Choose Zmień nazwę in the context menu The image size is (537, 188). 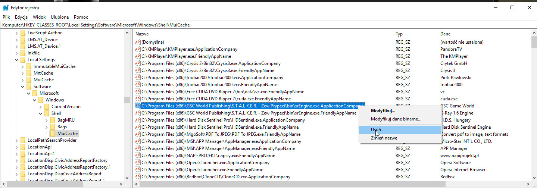(x=399, y=138)
